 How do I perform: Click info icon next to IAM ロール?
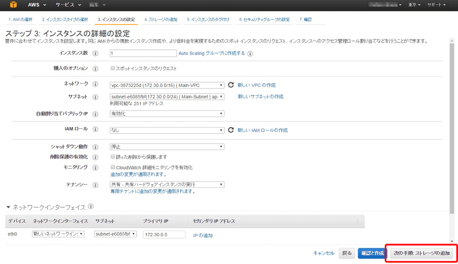pos(95,130)
